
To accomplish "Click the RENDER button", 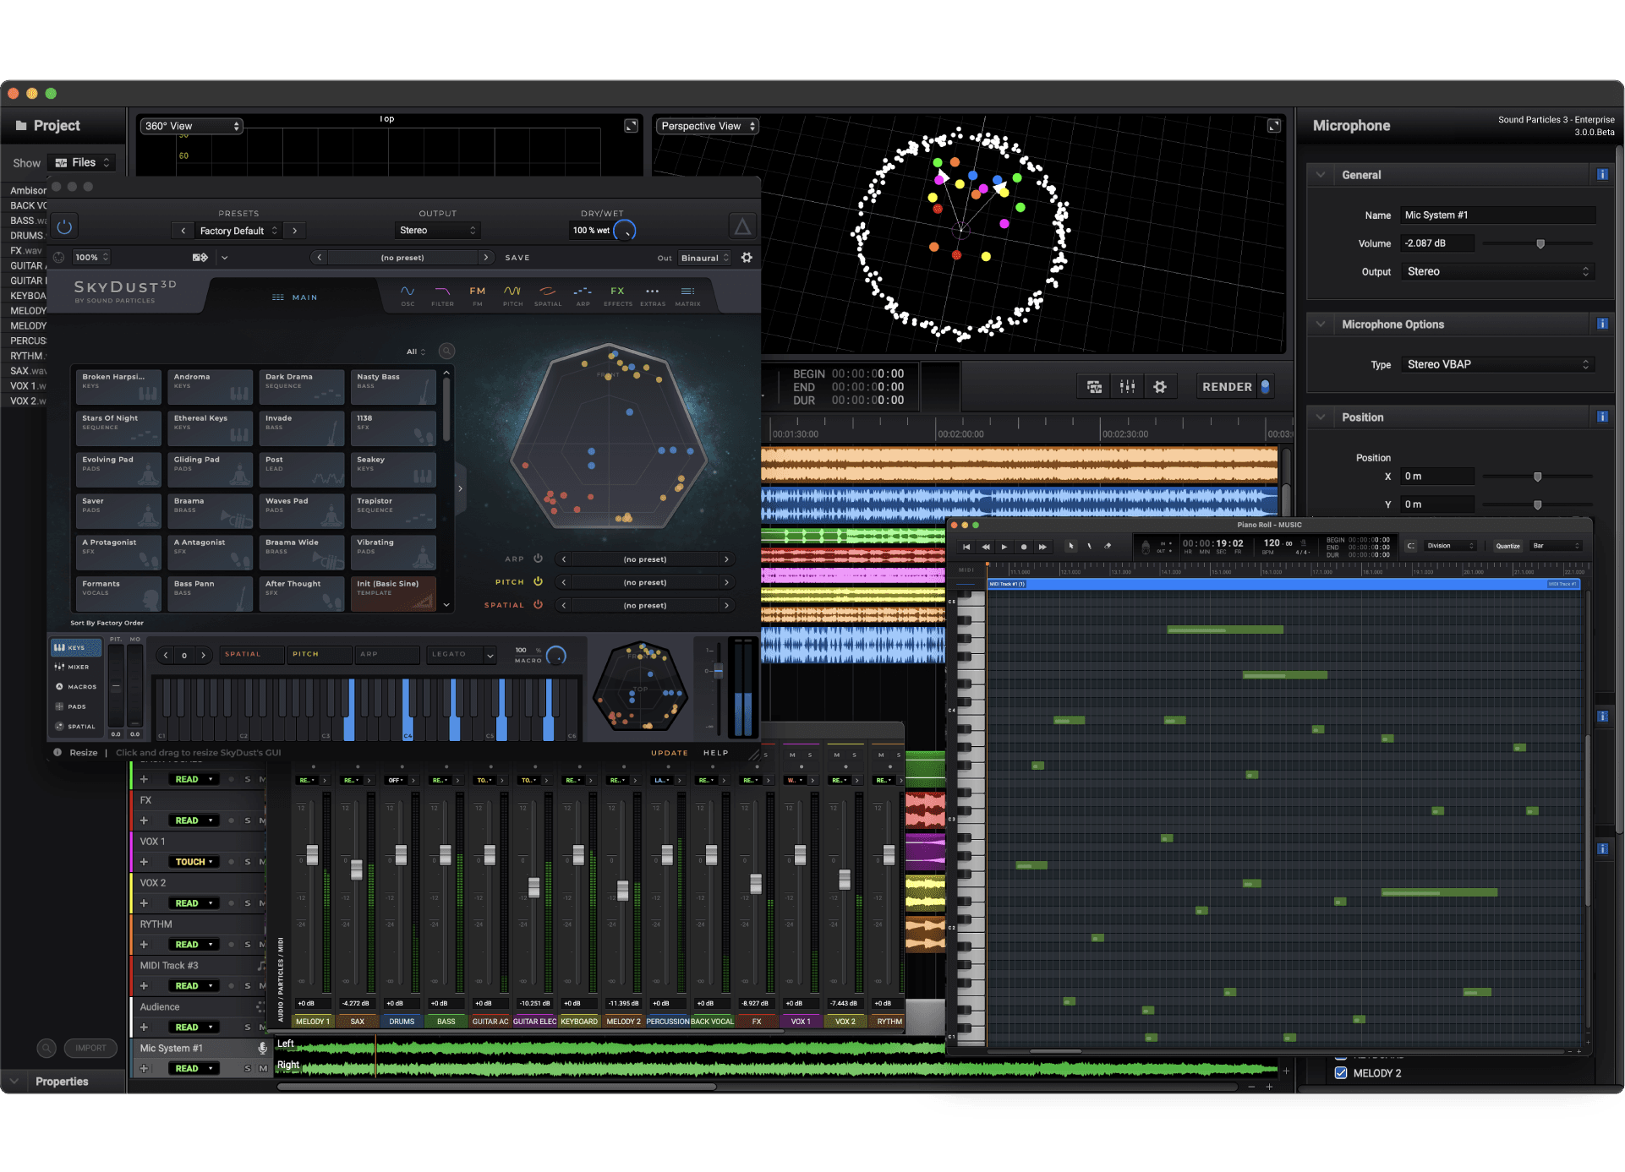I will pyautogui.click(x=1234, y=387).
